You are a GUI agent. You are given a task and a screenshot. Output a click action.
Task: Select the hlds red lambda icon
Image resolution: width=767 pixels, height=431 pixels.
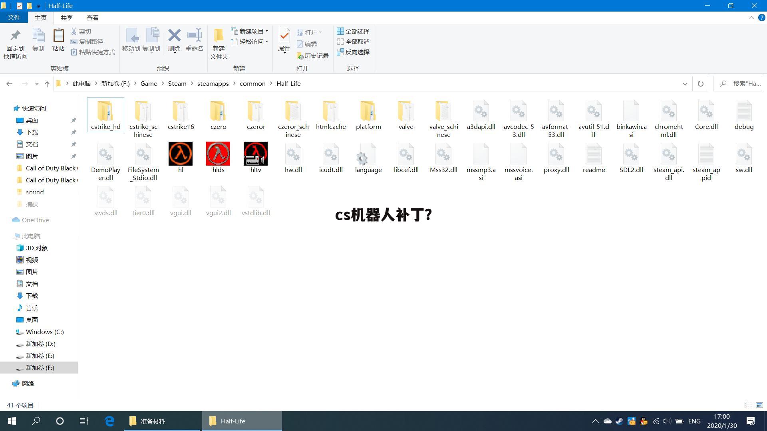coord(218,154)
